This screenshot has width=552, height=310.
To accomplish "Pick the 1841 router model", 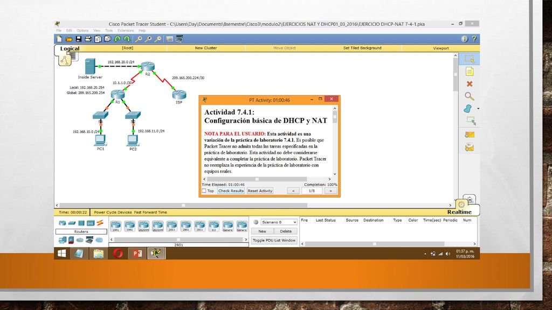I will (116, 226).
